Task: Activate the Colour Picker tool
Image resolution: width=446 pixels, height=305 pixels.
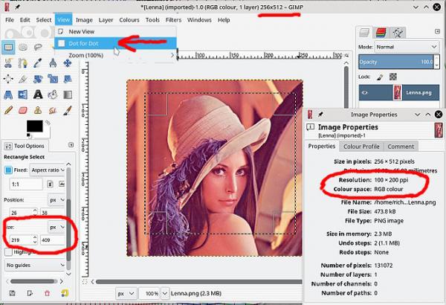Action: [38, 63]
